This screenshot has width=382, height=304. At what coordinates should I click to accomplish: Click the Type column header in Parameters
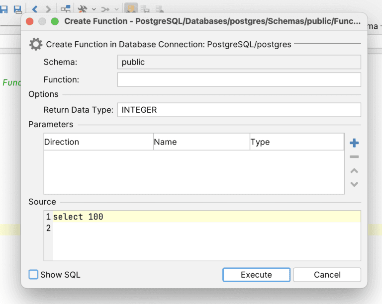pos(297,142)
